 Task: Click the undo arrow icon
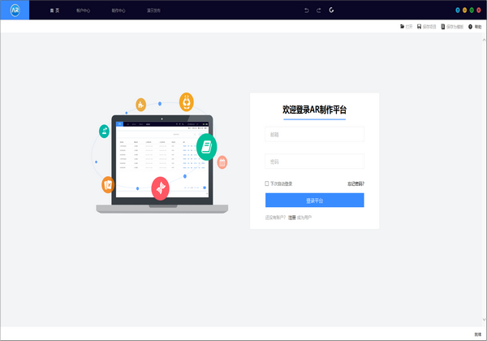coord(306,11)
